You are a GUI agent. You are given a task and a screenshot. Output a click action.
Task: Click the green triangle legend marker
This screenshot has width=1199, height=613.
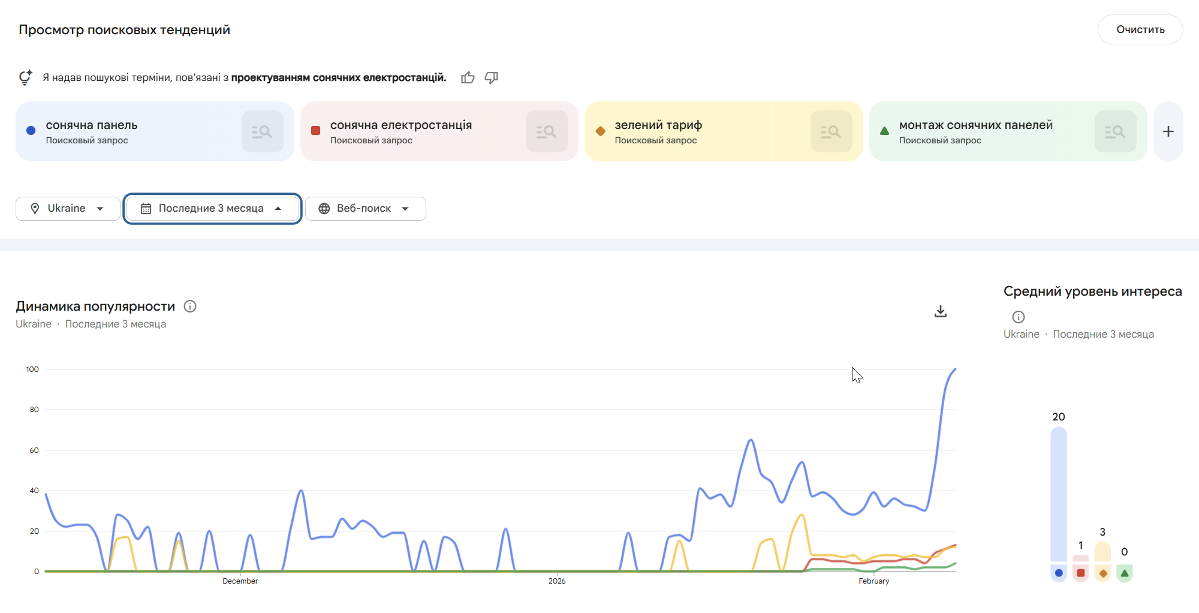click(x=1125, y=573)
